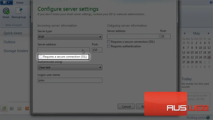Click the Newsgroup account icon
The height and width of the screenshot is (120, 213).
pyautogui.click(x=19, y=13)
